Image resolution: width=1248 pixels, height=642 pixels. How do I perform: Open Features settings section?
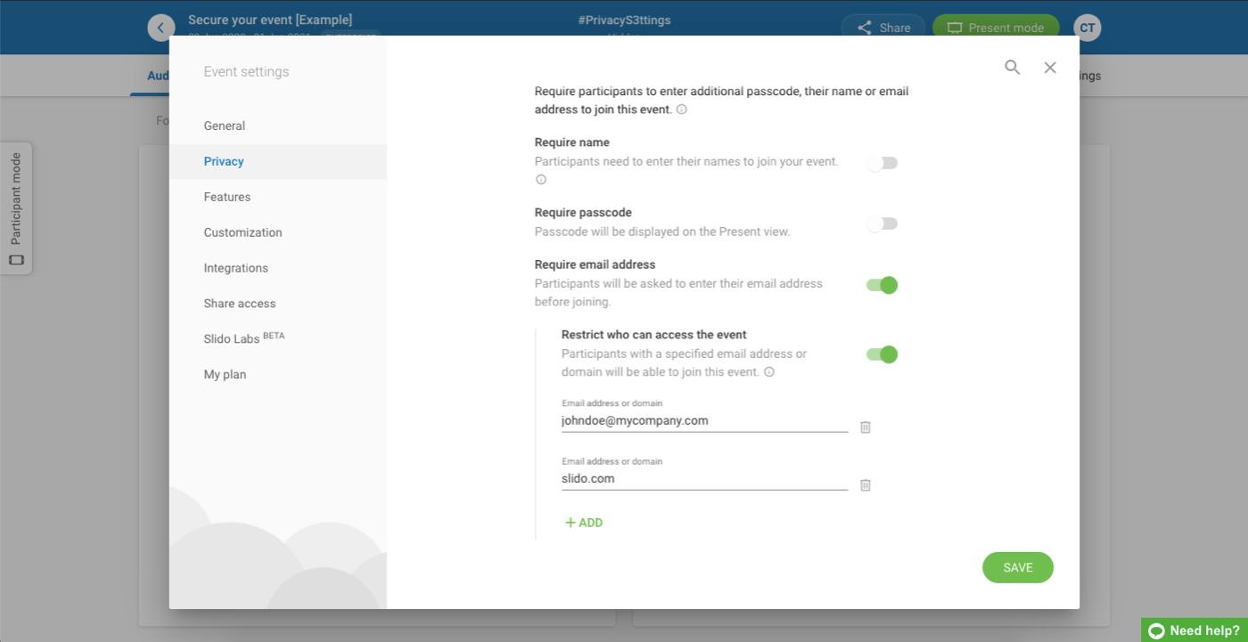pos(278,197)
